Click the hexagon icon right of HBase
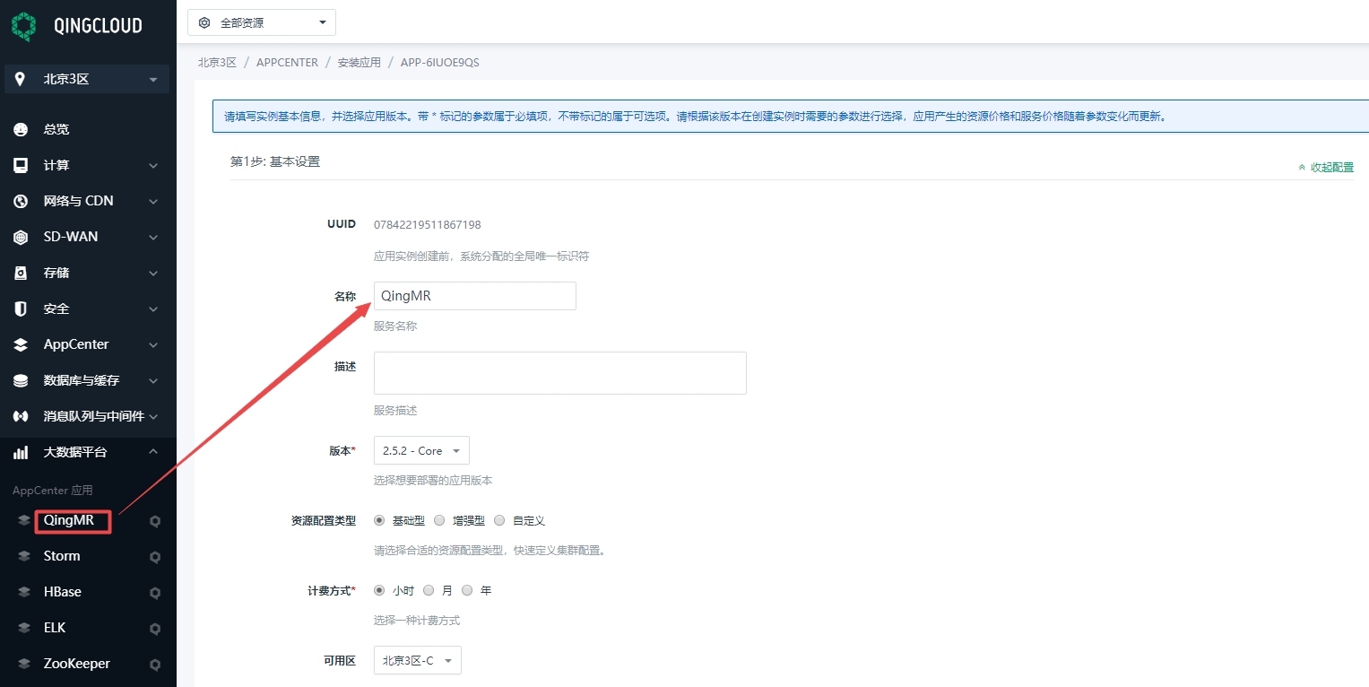The width and height of the screenshot is (1369, 687). [x=154, y=593]
